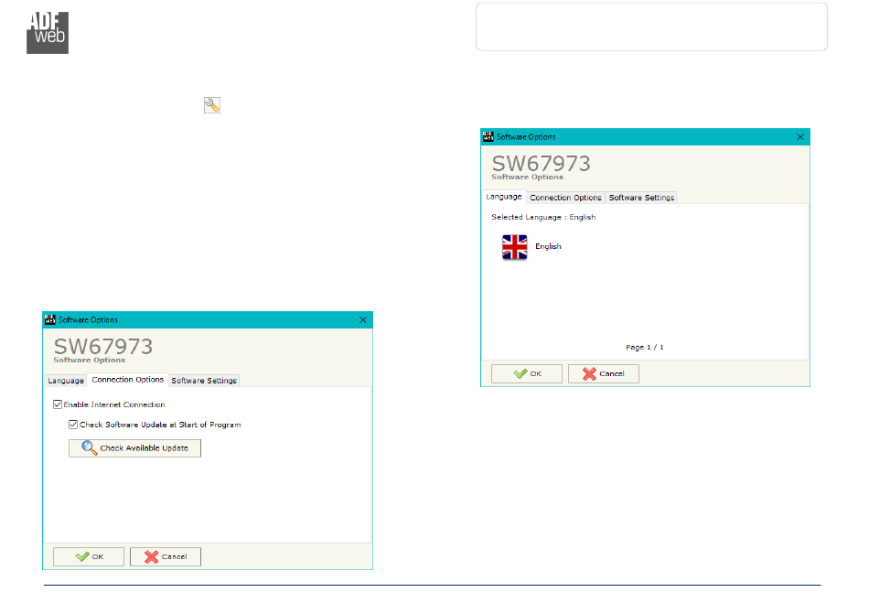Click the app icon in Connection dialog title bar
Viewport: 869px width, 603px height.
coord(49,319)
